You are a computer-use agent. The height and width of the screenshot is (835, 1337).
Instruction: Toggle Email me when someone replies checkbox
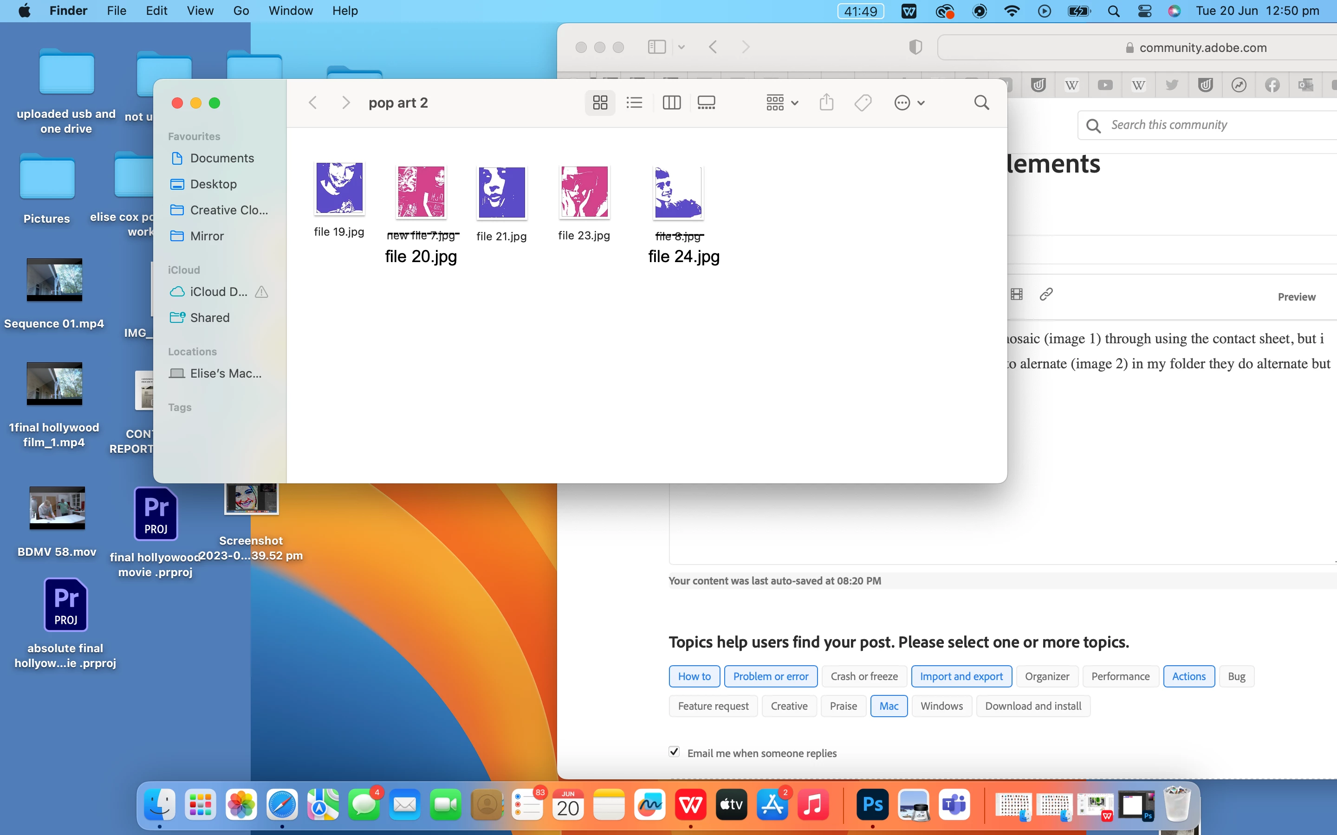point(674,751)
